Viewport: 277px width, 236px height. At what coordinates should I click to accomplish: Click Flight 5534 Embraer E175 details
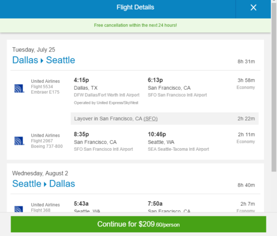pyautogui.click(x=45, y=87)
